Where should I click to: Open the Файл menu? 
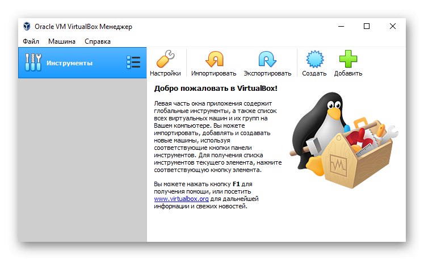pyautogui.click(x=31, y=41)
